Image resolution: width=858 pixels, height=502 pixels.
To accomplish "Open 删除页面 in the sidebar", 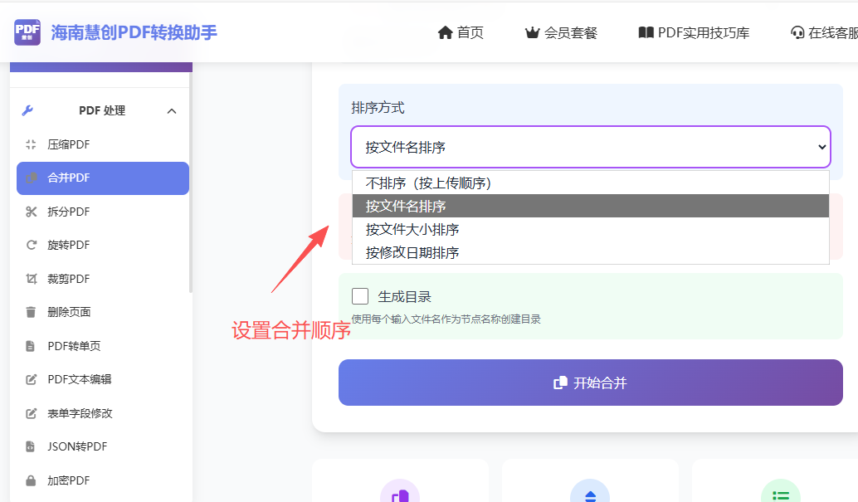I will [102, 312].
